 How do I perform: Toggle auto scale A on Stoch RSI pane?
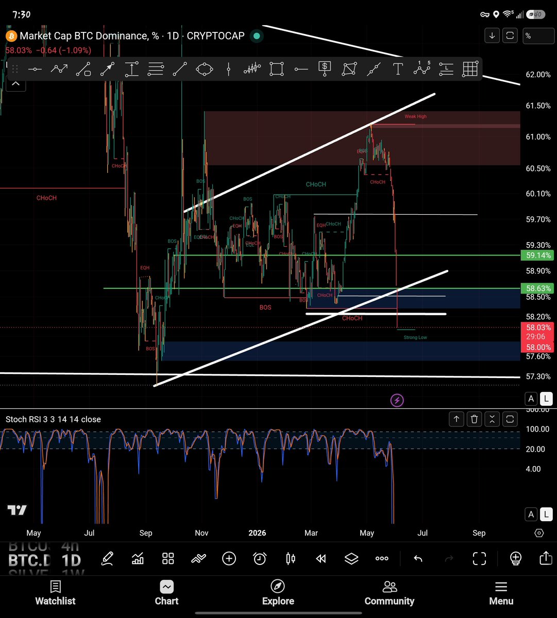(x=531, y=513)
